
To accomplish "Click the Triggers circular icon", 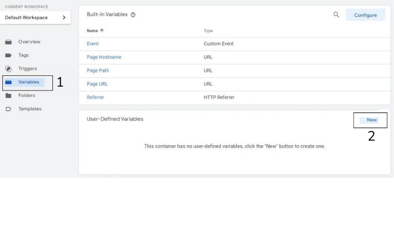I will (x=8, y=69).
